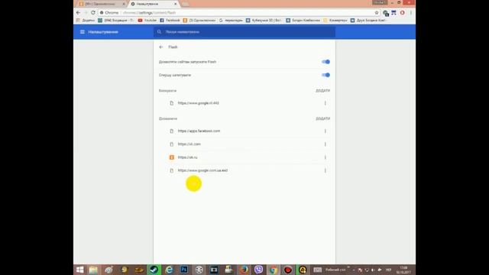The height and width of the screenshot is (275, 489).
Task: Open more actions for ok.ru entry
Action: [x=325, y=157]
